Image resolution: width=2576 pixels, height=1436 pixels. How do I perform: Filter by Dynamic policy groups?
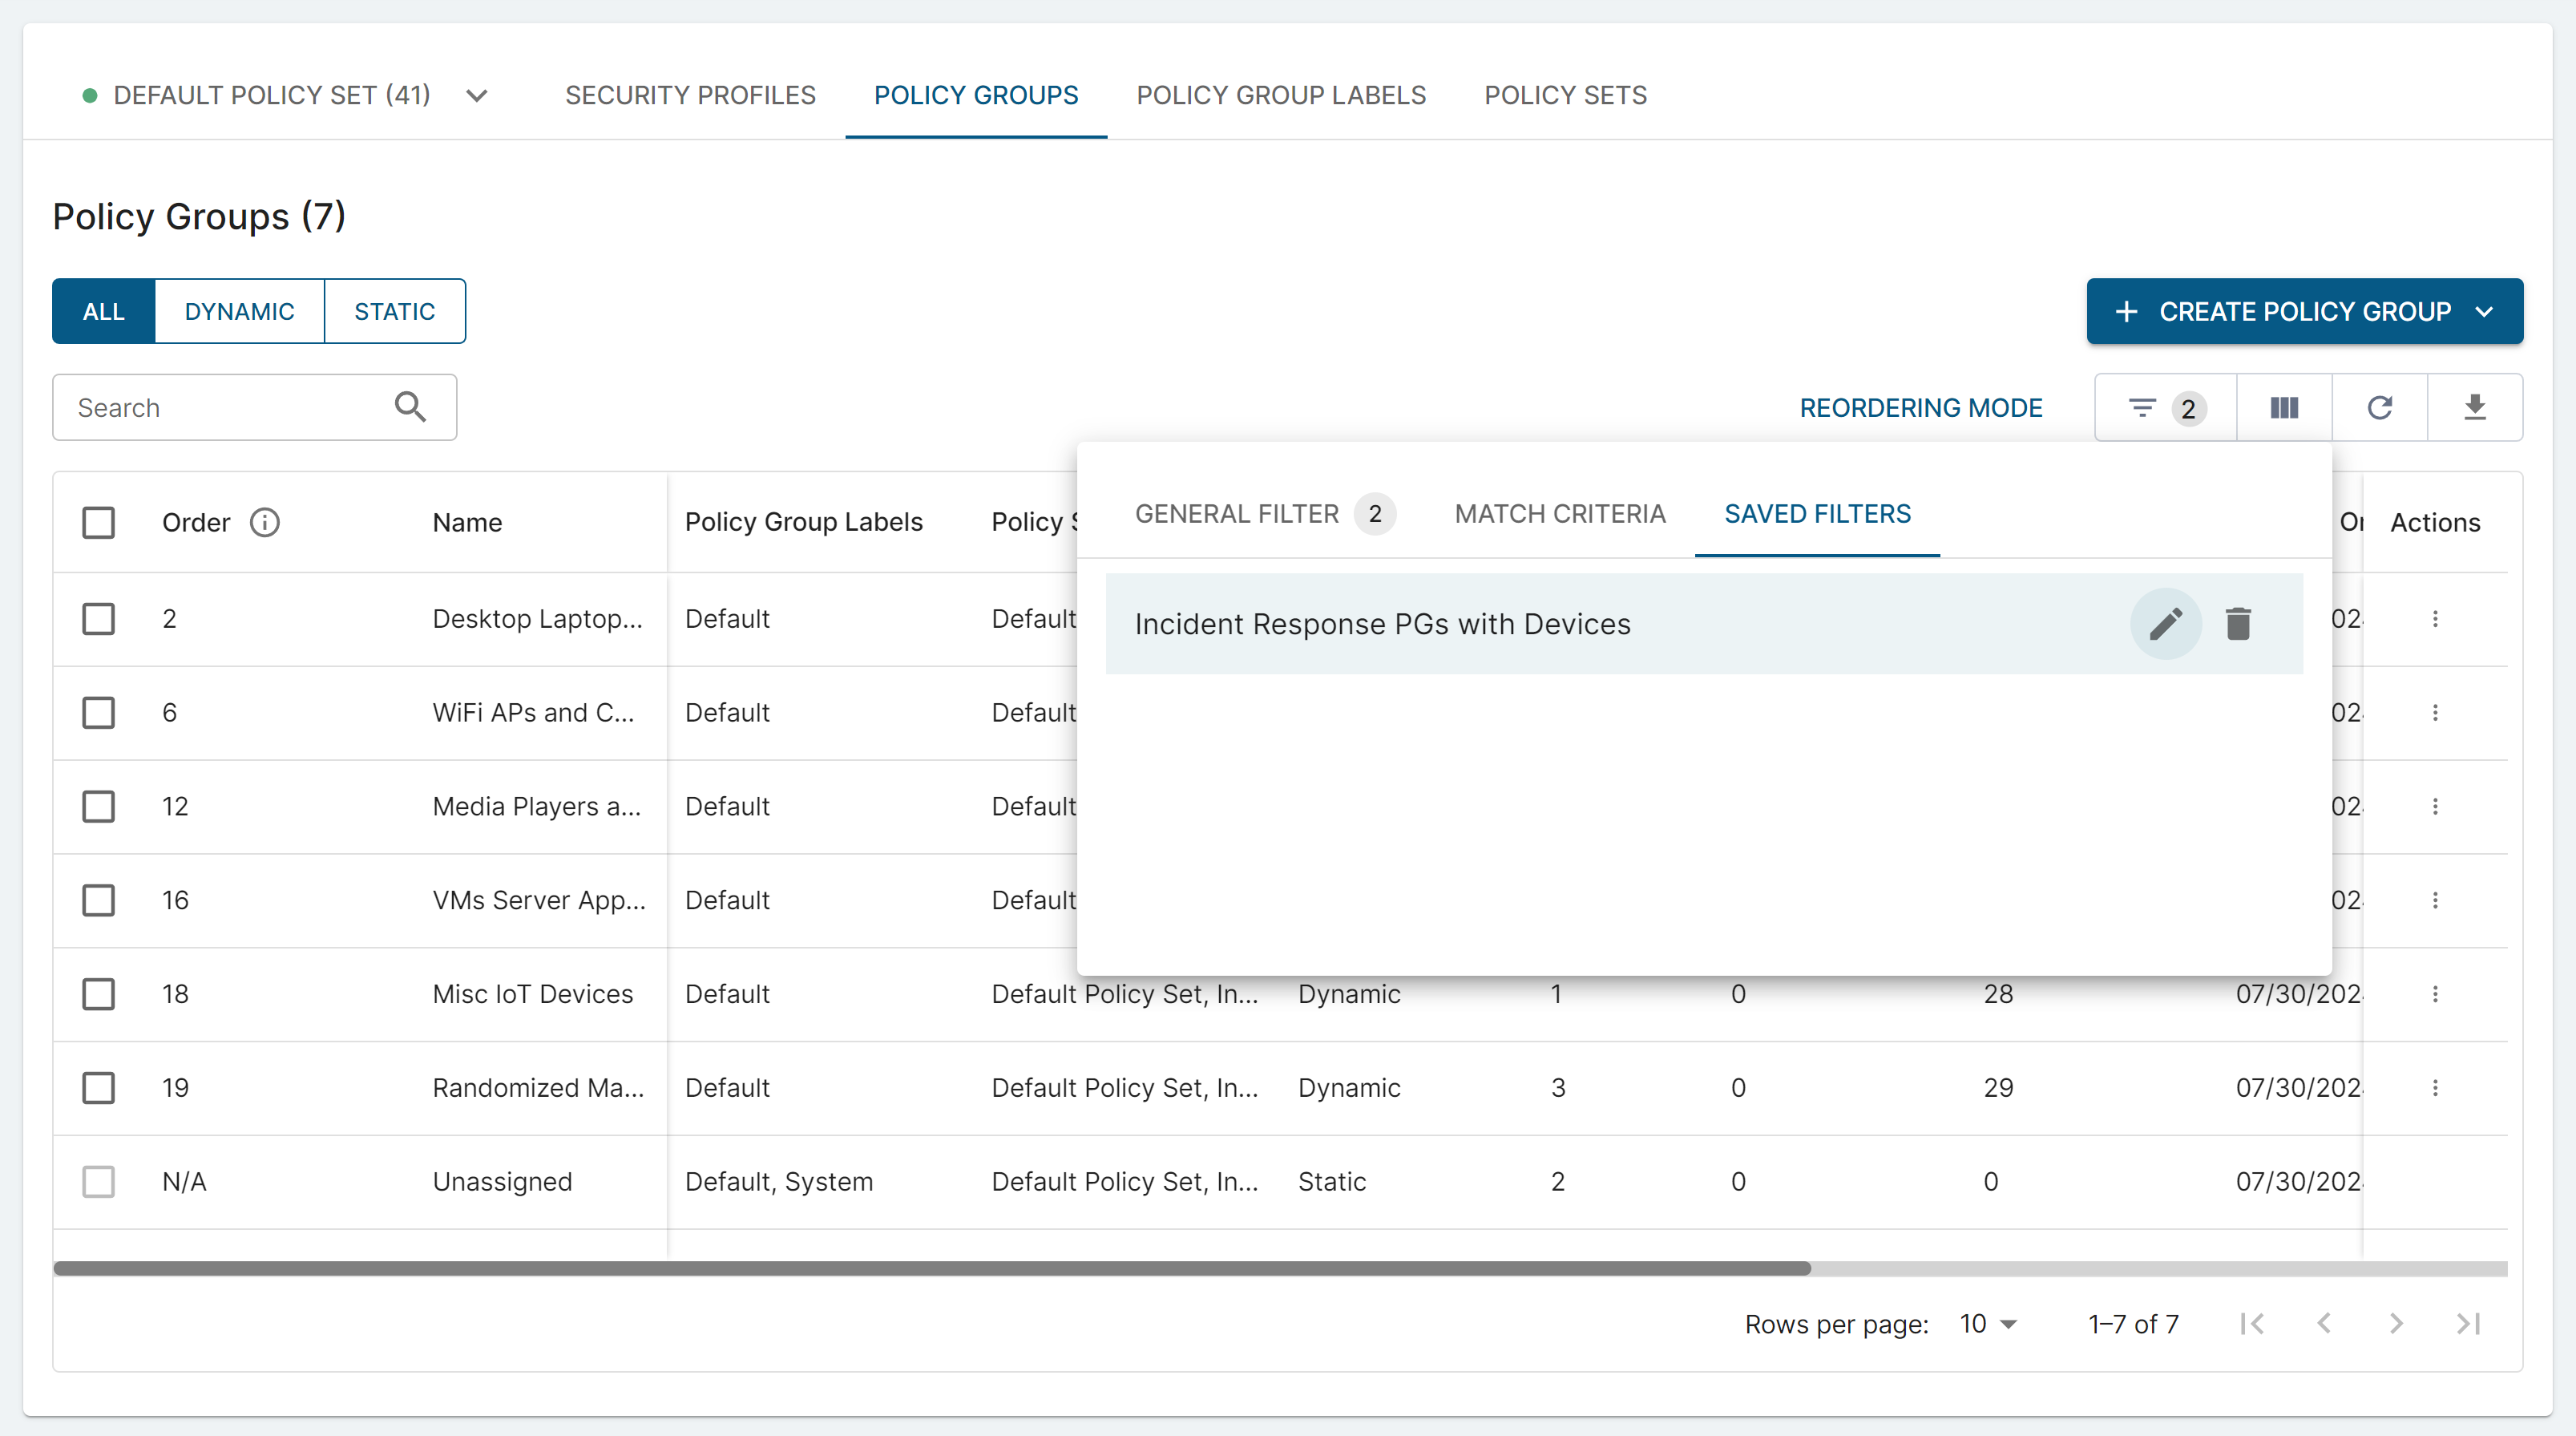[239, 311]
